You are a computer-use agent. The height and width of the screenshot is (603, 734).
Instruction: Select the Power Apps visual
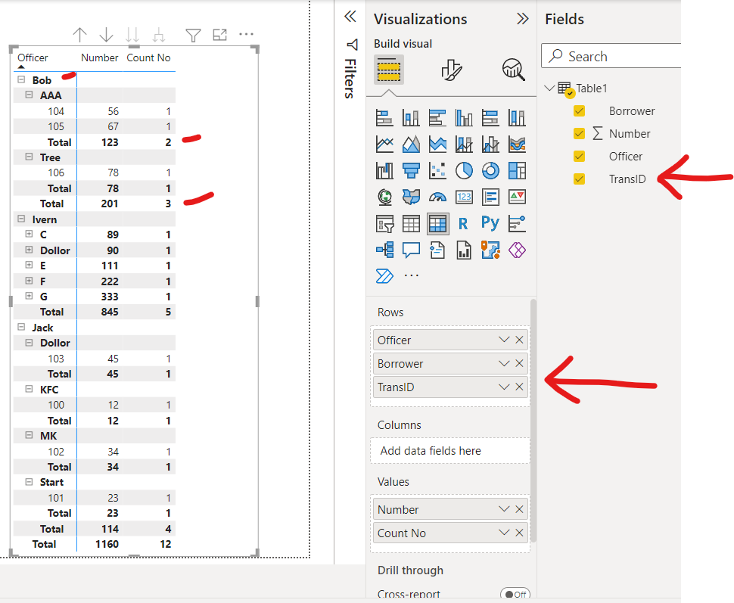[517, 250]
